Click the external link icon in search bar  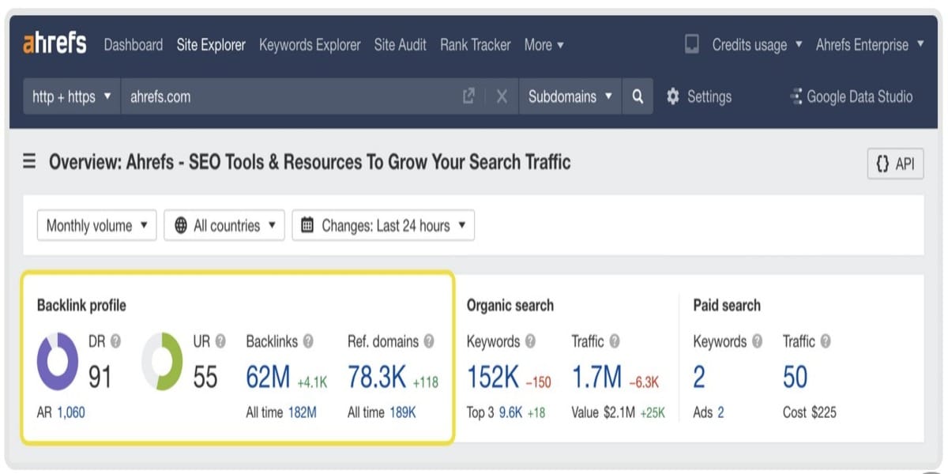(468, 96)
